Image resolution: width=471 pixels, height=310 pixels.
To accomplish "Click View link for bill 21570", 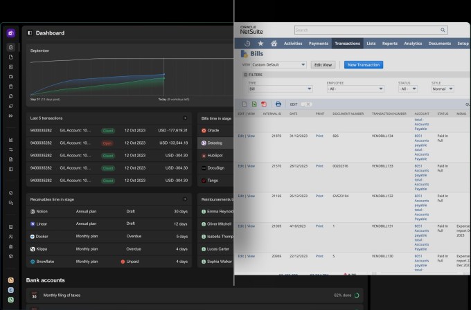I will [x=251, y=166].
